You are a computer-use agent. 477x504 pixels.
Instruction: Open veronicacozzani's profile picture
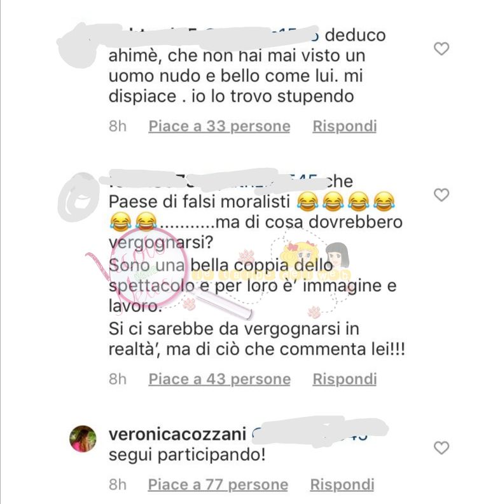click(x=83, y=439)
